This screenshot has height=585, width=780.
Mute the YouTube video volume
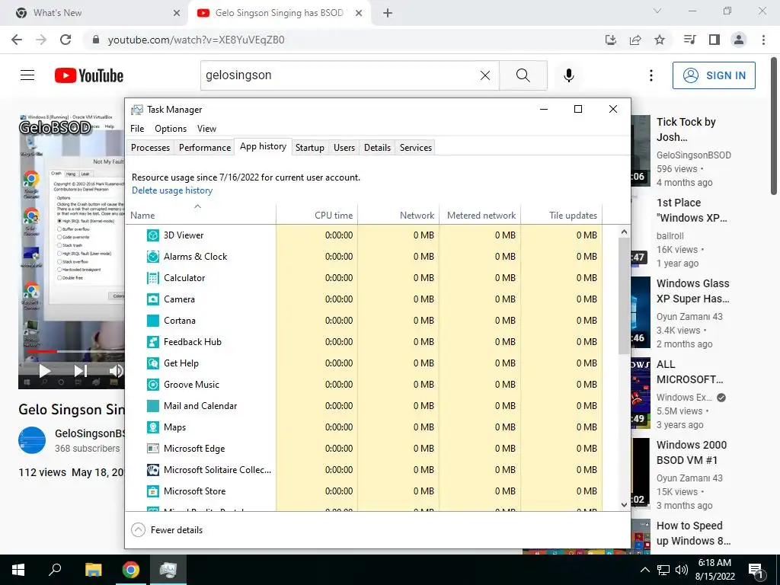[x=116, y=371]
